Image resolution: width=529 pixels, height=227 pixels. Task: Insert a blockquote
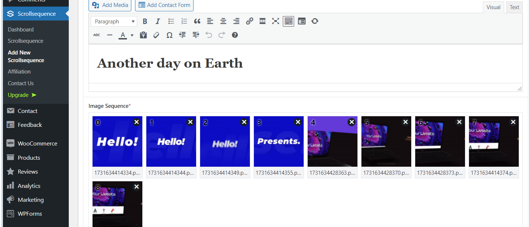197,21
